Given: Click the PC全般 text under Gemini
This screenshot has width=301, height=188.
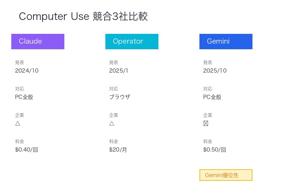Looking at the screenshot, I should (x=212, y=97).
